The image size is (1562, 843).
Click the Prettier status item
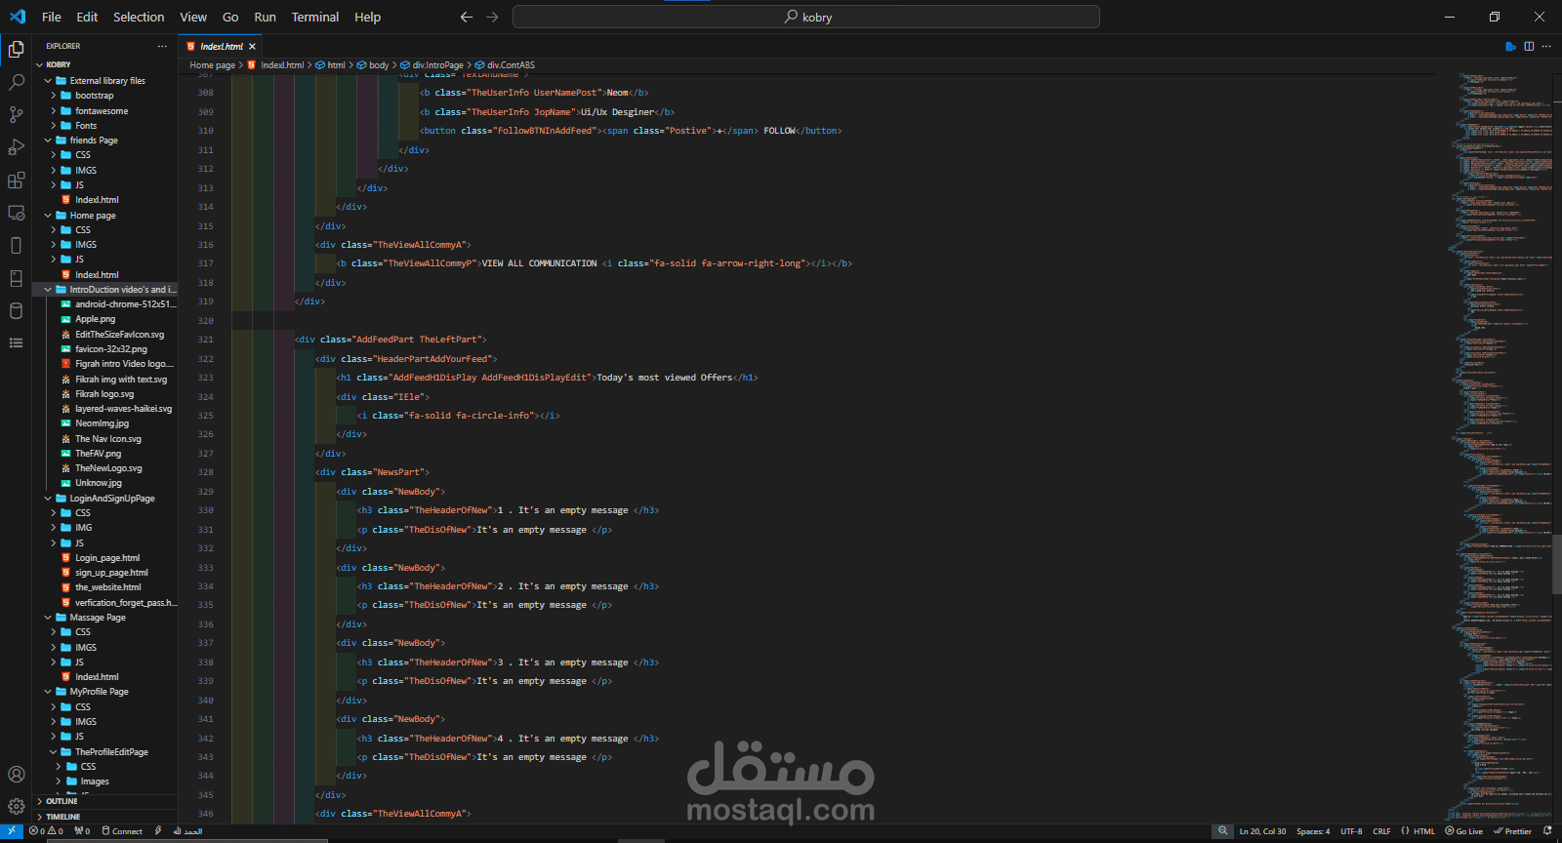point(1512,831)
